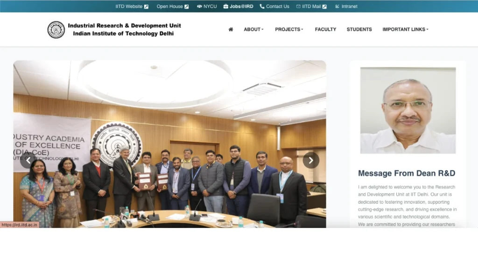This screenshot has height=269, width=478.
Task: Expand the ABOUT dropdown menu
Action: pos(253,29)
